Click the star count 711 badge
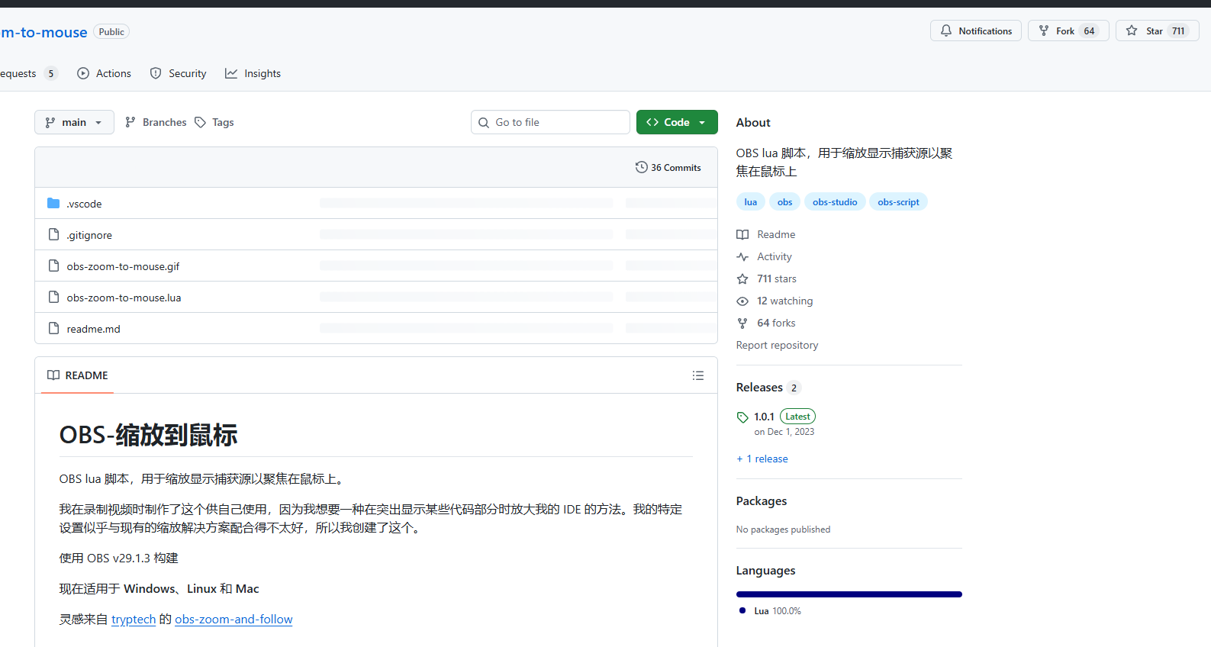This screenshot has height=647, width=1211. (1178, 31)
